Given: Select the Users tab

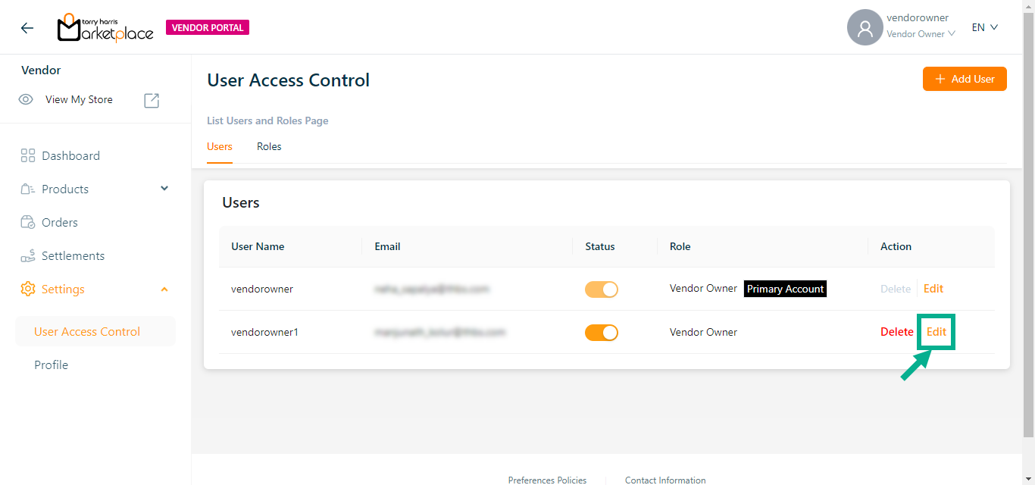Looking at the screenshot, I should 220,147.
